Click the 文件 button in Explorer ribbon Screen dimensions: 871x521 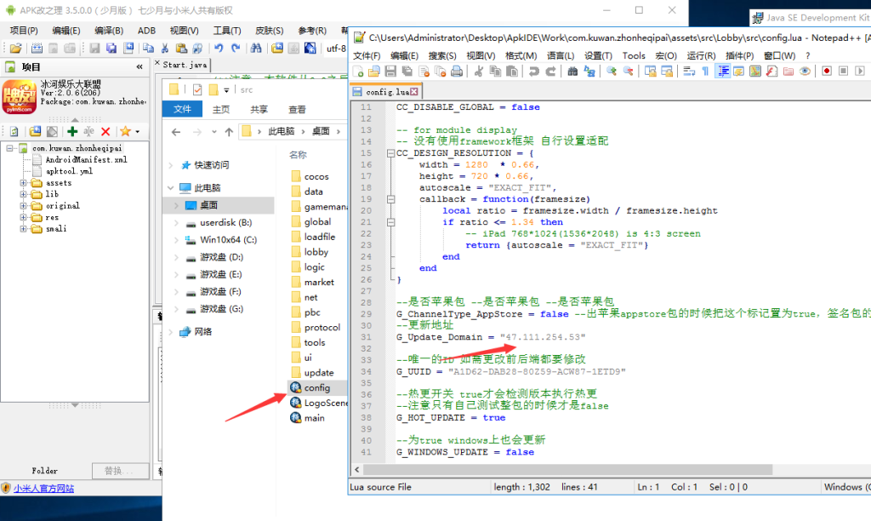click(183, 110)
